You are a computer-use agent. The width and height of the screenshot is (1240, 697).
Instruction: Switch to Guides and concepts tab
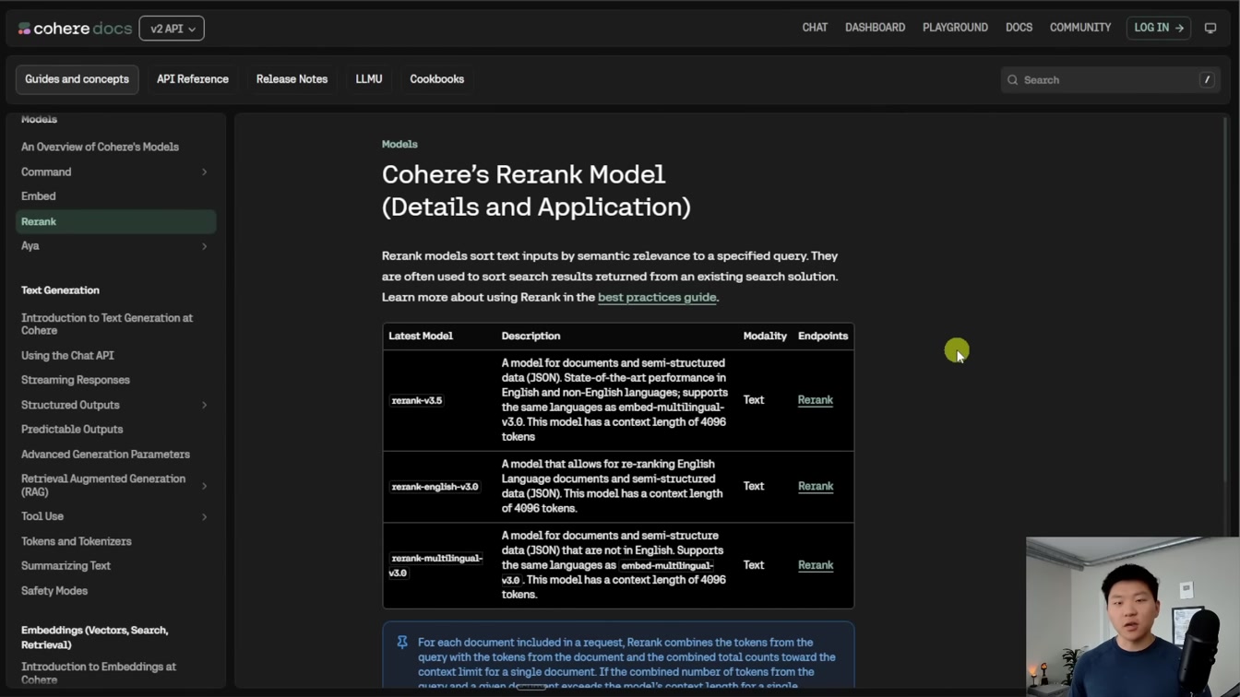coord(77,79)
